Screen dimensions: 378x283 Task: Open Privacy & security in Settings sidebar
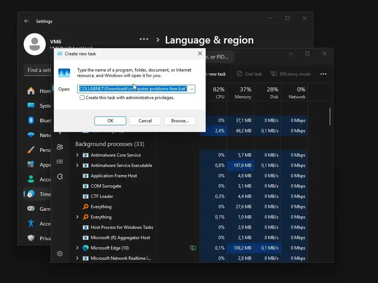click(38, 238)
